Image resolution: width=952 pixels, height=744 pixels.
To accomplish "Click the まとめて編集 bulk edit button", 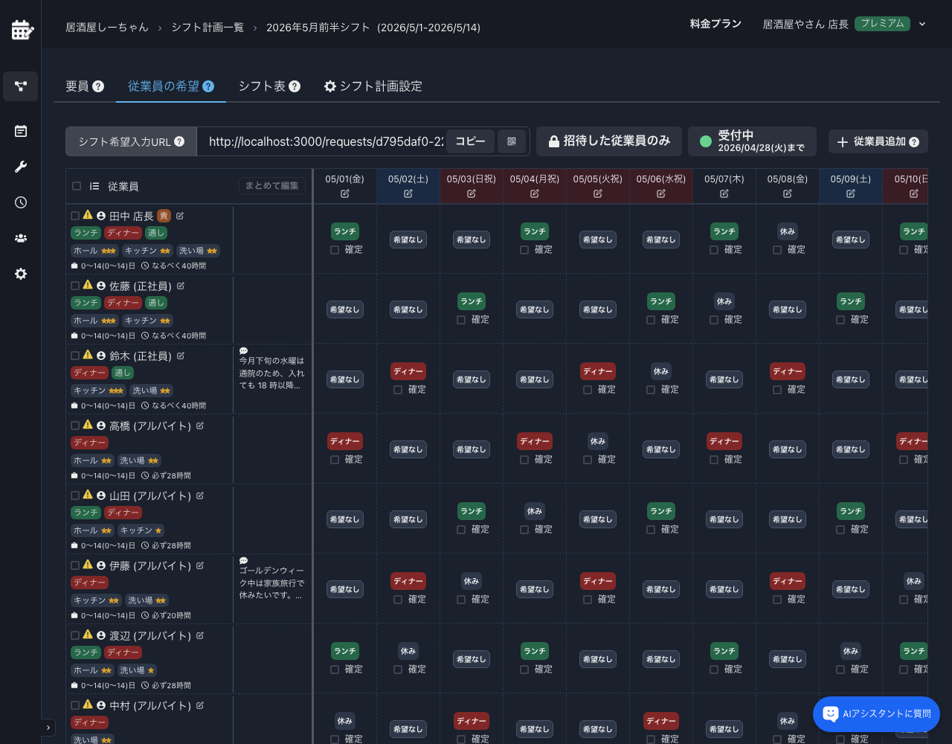I will pyautogui.click(x=271, y=186).
